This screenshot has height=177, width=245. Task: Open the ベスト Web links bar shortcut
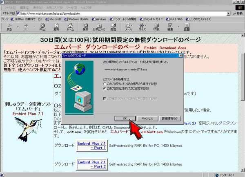(x=174, y=19)
